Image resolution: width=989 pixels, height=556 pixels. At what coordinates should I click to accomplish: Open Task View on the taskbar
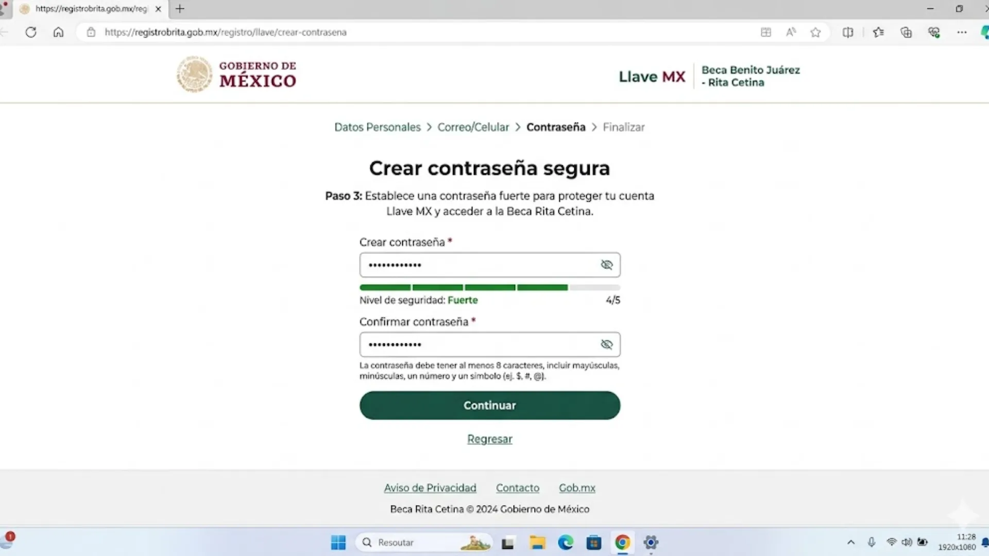508,543
